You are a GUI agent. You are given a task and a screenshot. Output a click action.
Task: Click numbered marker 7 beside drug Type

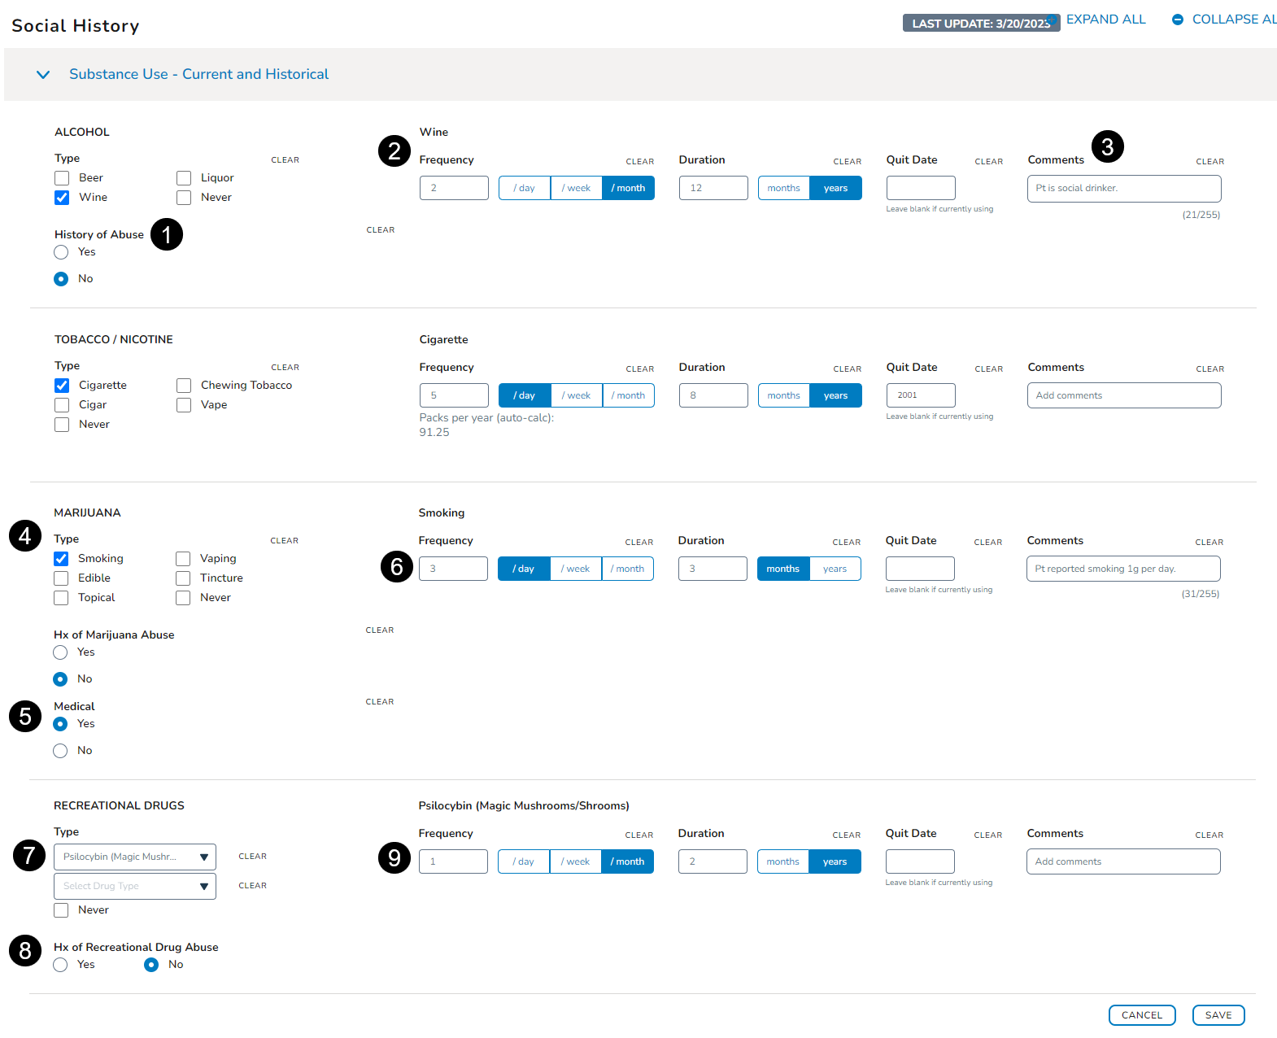(x=29, y=855)
